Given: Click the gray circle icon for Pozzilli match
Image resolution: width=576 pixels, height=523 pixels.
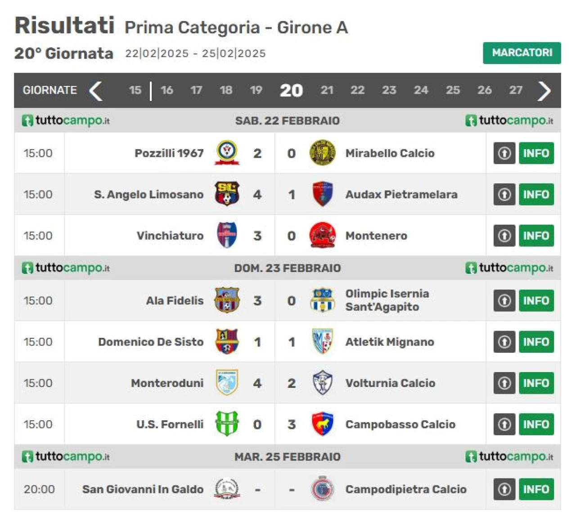Looking at the screenshot, I should click(504, 153).
